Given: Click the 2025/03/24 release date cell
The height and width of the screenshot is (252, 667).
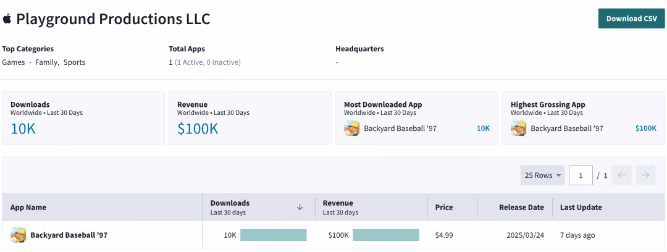Looking at the screenshot, I should click(x=526, y=235).
